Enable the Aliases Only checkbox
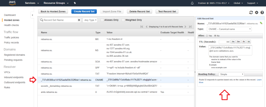The width and height of the screenshot is (266, 107). (102, 20)
